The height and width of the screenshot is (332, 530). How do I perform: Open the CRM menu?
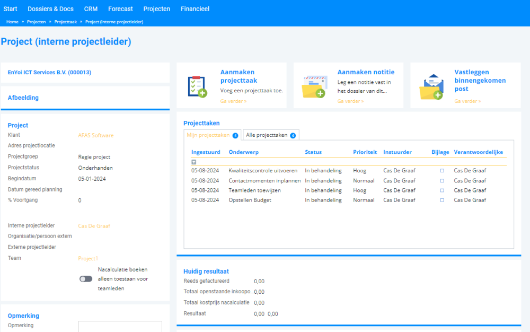(91, 9)
